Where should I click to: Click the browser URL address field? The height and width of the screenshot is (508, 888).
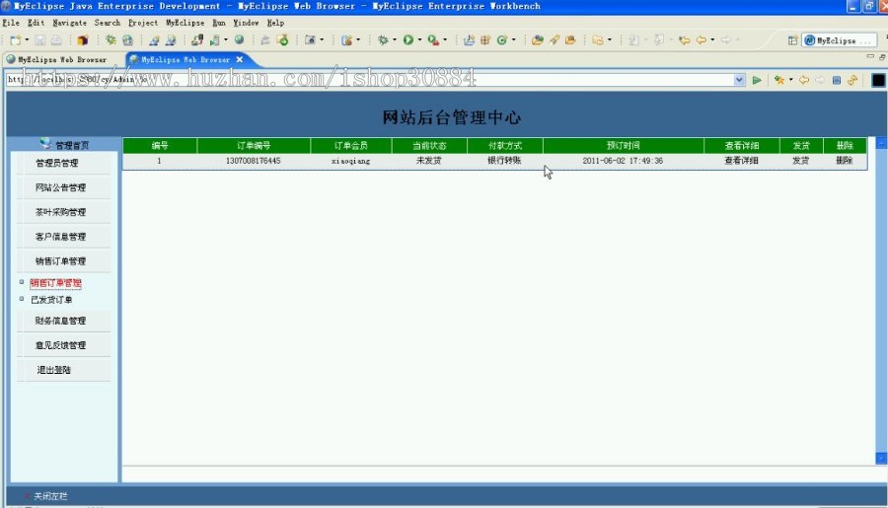click(x=370, y=80)
